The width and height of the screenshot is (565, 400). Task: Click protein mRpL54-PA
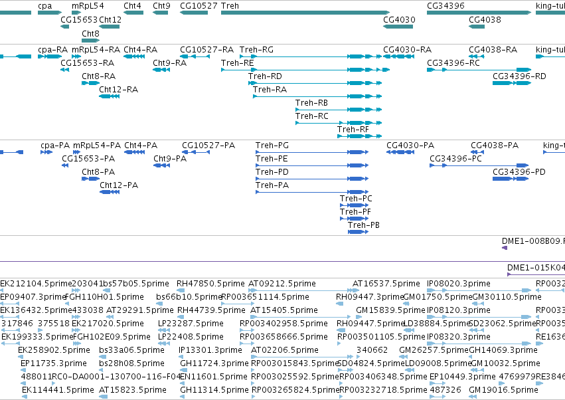click(x=77, y=152)
